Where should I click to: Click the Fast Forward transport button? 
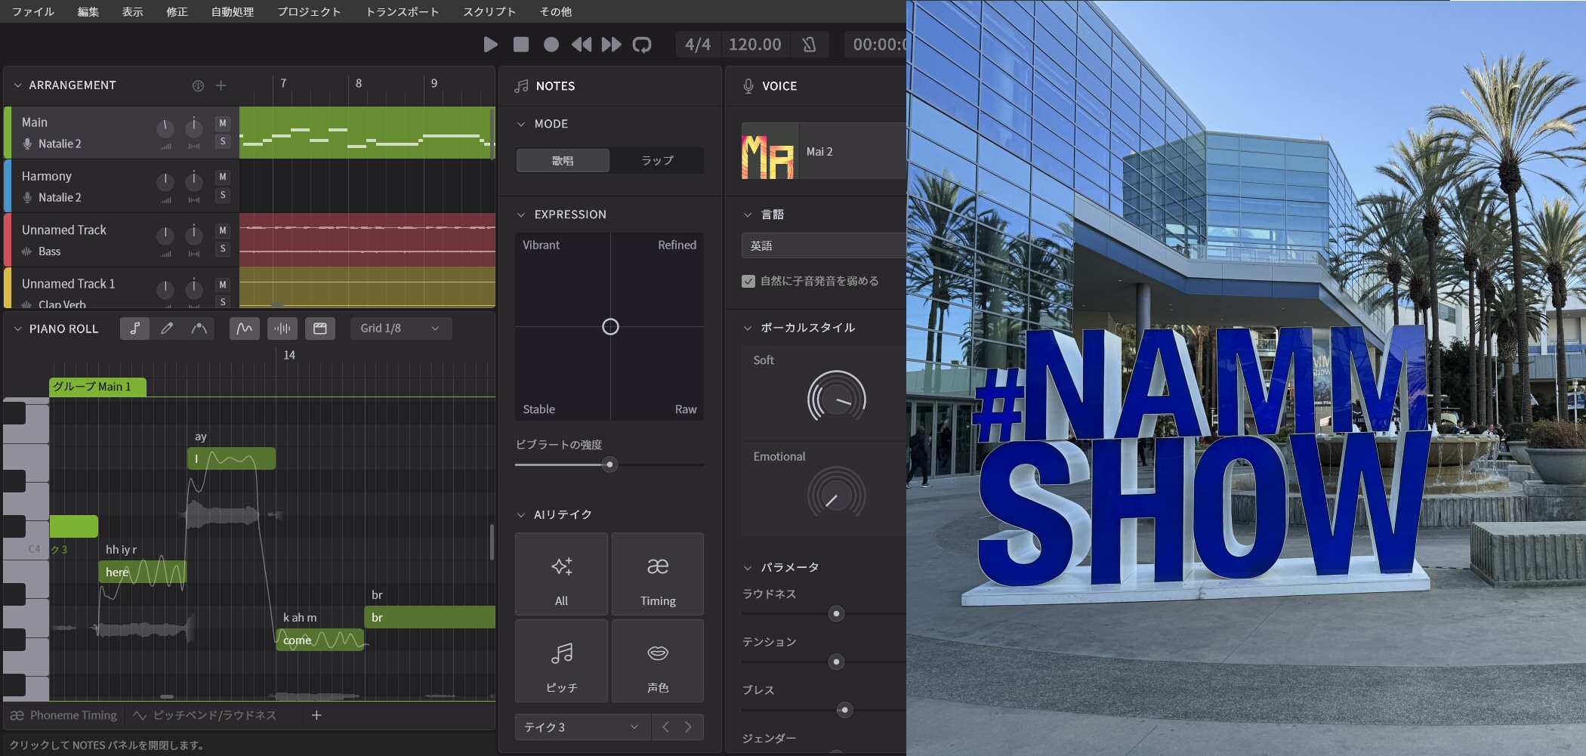point(612,45)
